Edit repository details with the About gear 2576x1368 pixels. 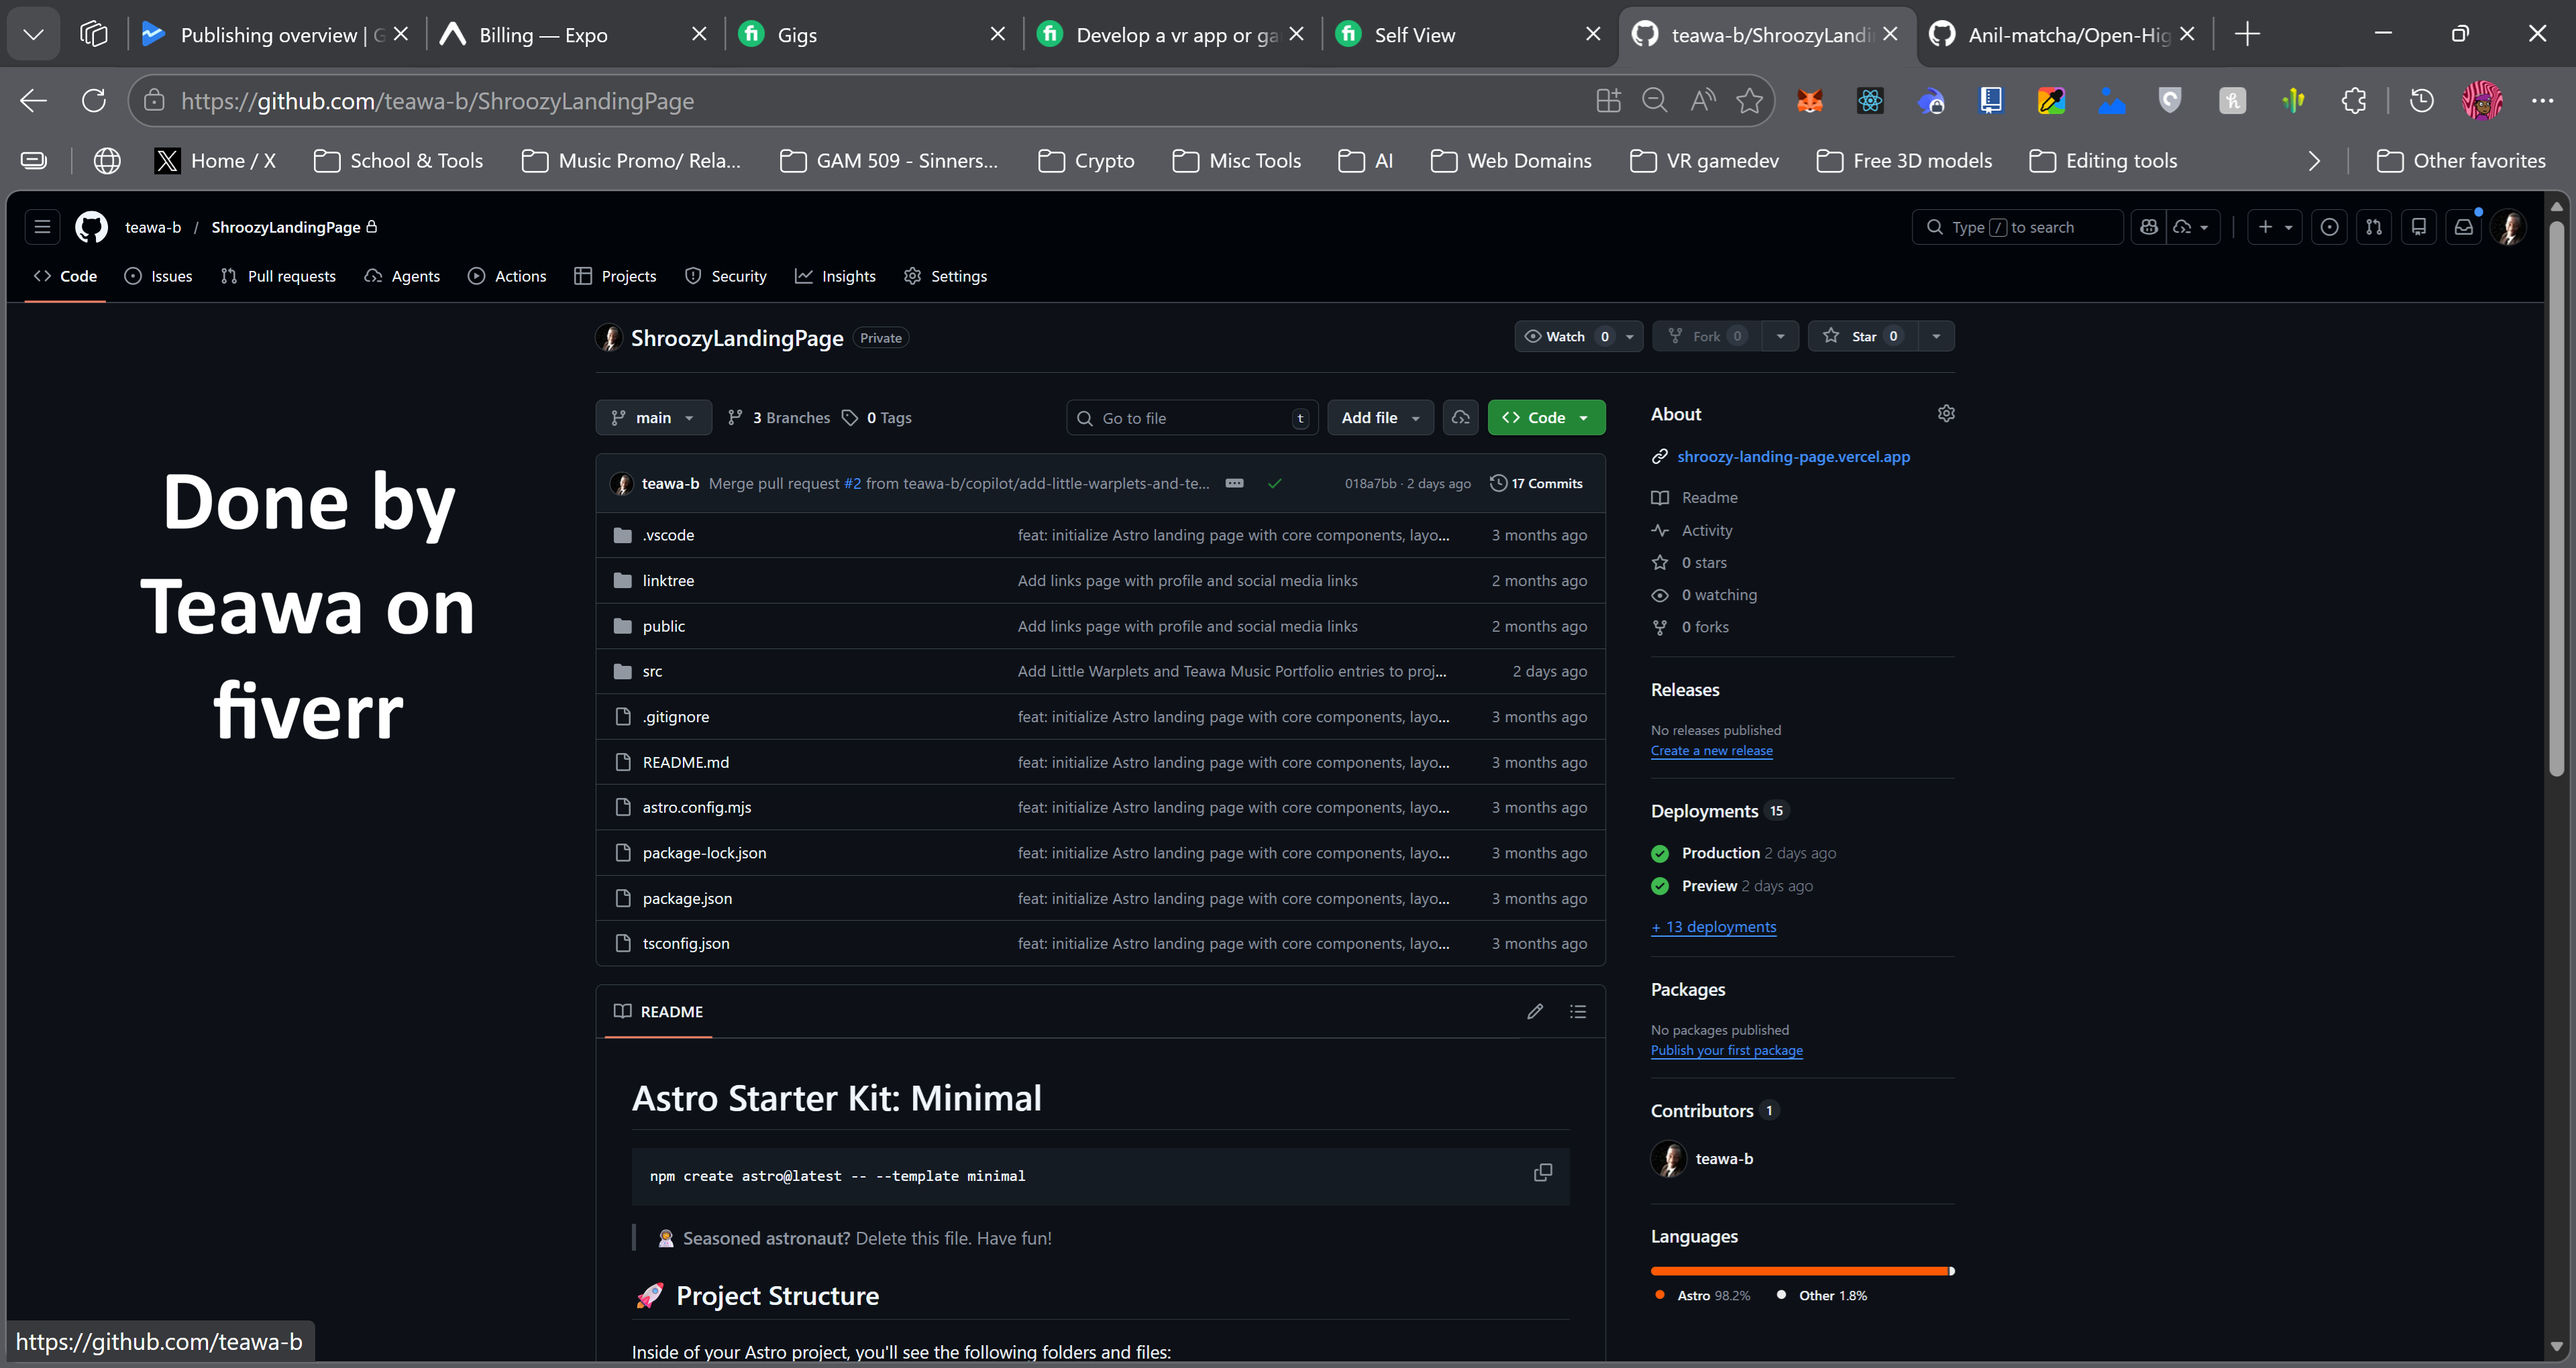pos(1946,413)
